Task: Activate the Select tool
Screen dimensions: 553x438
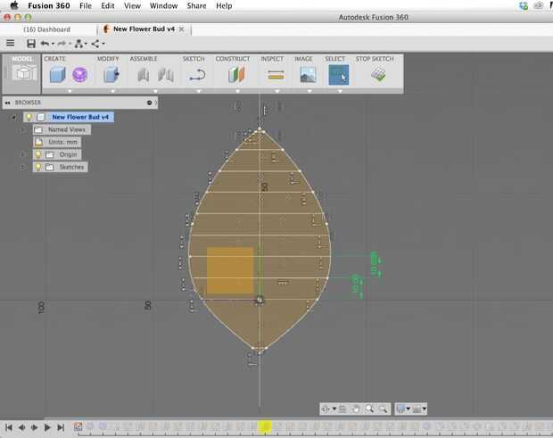Action: (x=339, y=75)
